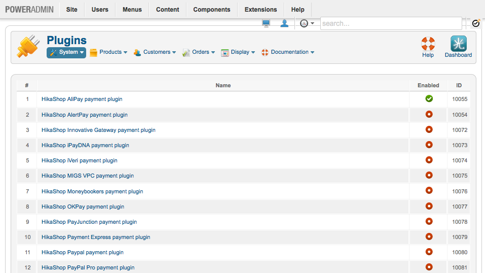Select ID value 10055
This screenshot has width=485, height=273.
pyautogui.click(x=460, y=99)
